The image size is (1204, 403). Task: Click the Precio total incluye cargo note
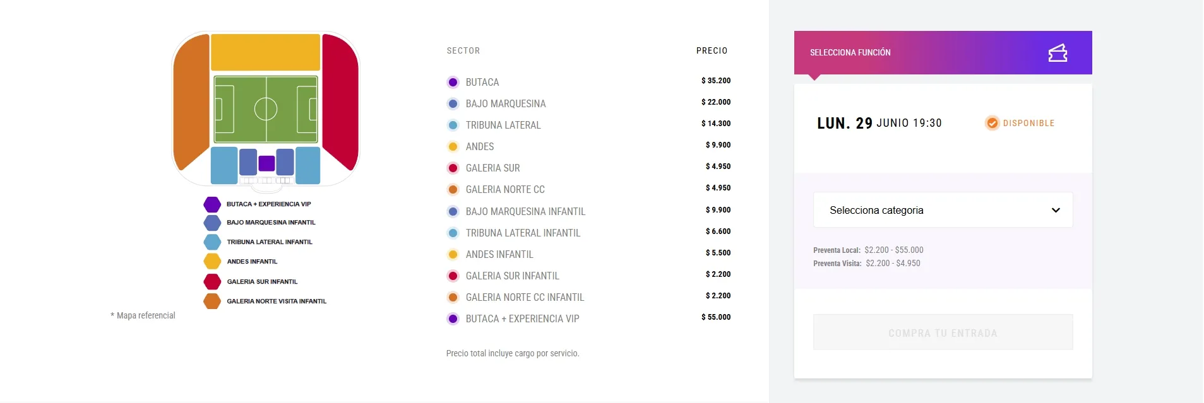(x=513, y=353)
